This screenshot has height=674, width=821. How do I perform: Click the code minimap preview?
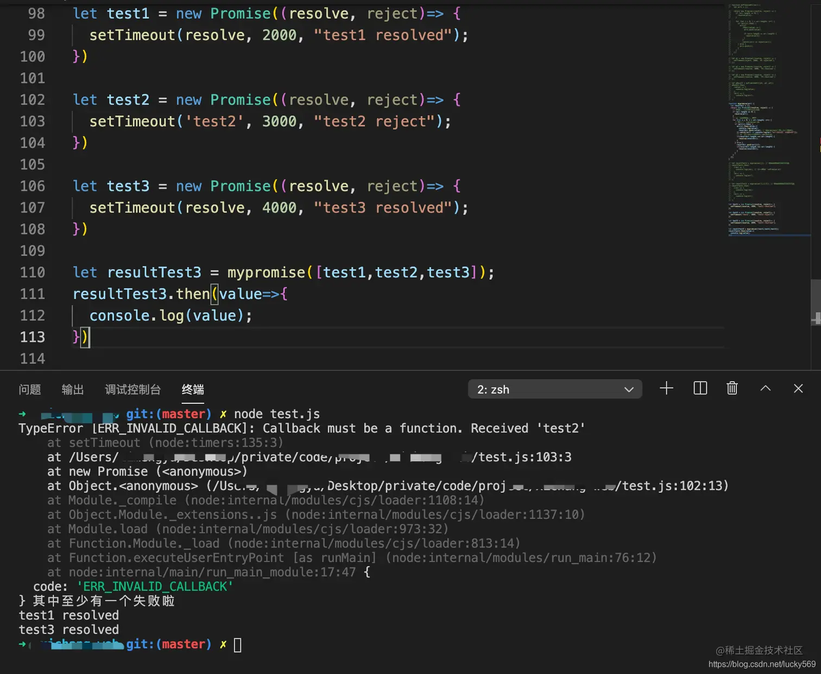click(768, 120)
